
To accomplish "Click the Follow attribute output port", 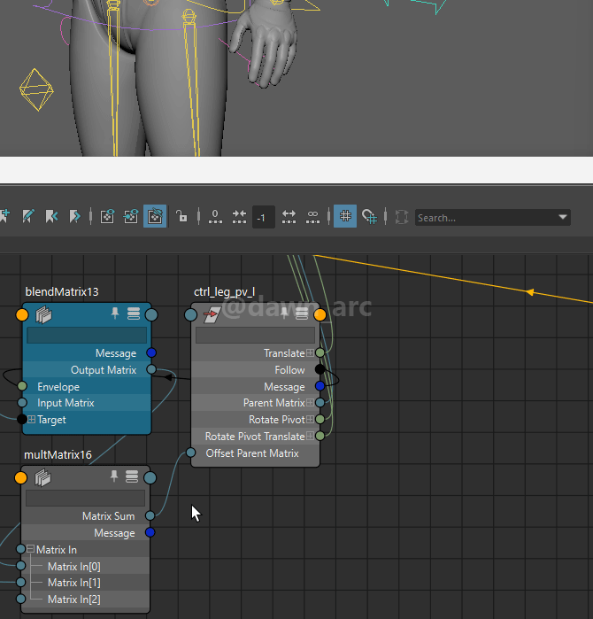I will tap(320, 369).
